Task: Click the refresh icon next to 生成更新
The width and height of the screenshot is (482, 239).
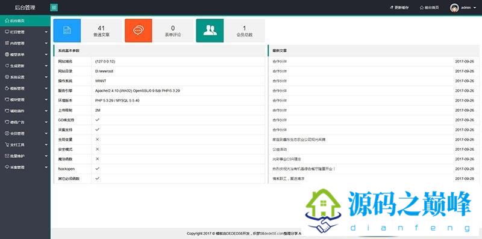Action: pos(7,65)
